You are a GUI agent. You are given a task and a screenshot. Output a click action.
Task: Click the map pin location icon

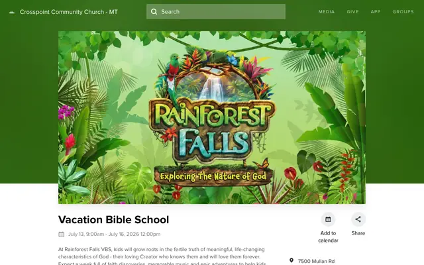click(291, 260)
